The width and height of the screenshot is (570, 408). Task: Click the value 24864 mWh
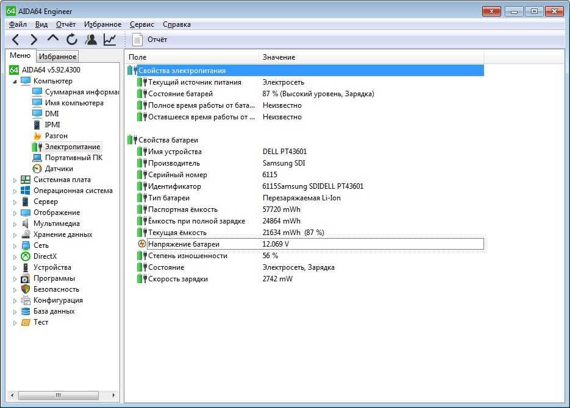click(282, 221)
